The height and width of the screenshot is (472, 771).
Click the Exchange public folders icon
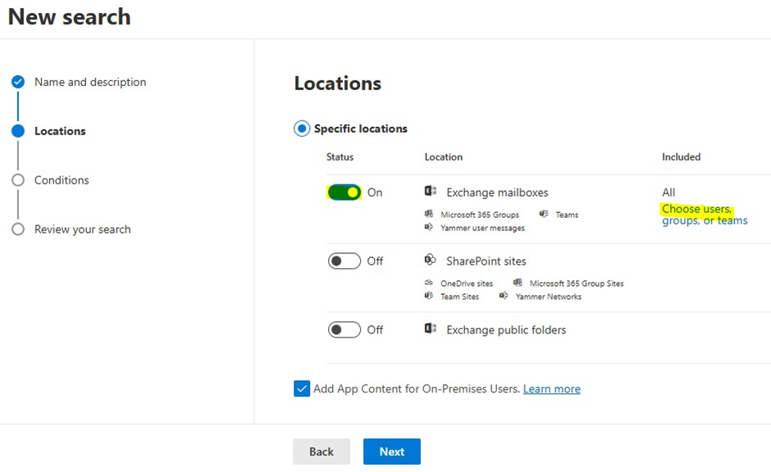click(430, 329)
